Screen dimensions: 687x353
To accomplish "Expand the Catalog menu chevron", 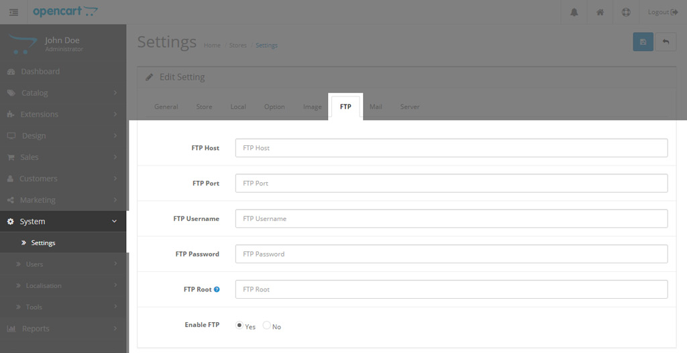I will [x=115, y=92].
